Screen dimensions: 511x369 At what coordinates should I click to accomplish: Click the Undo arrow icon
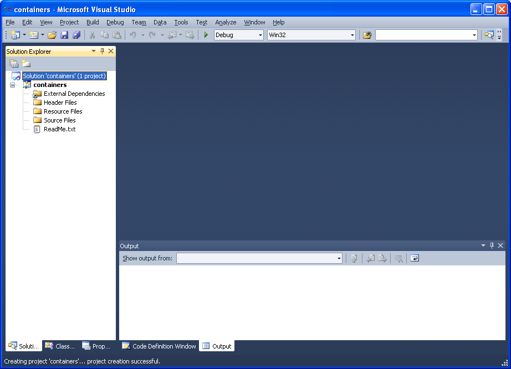click(132, 35)
